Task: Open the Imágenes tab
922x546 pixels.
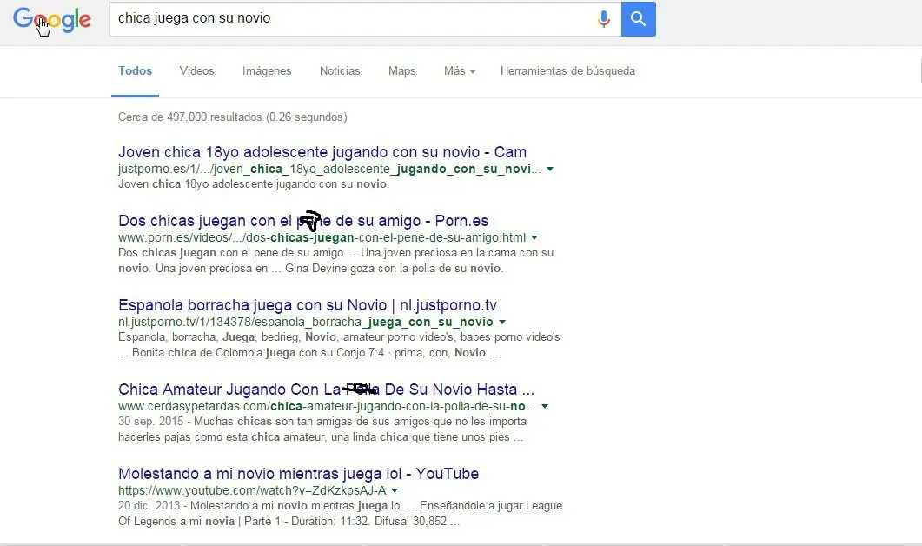Action: 267,71
